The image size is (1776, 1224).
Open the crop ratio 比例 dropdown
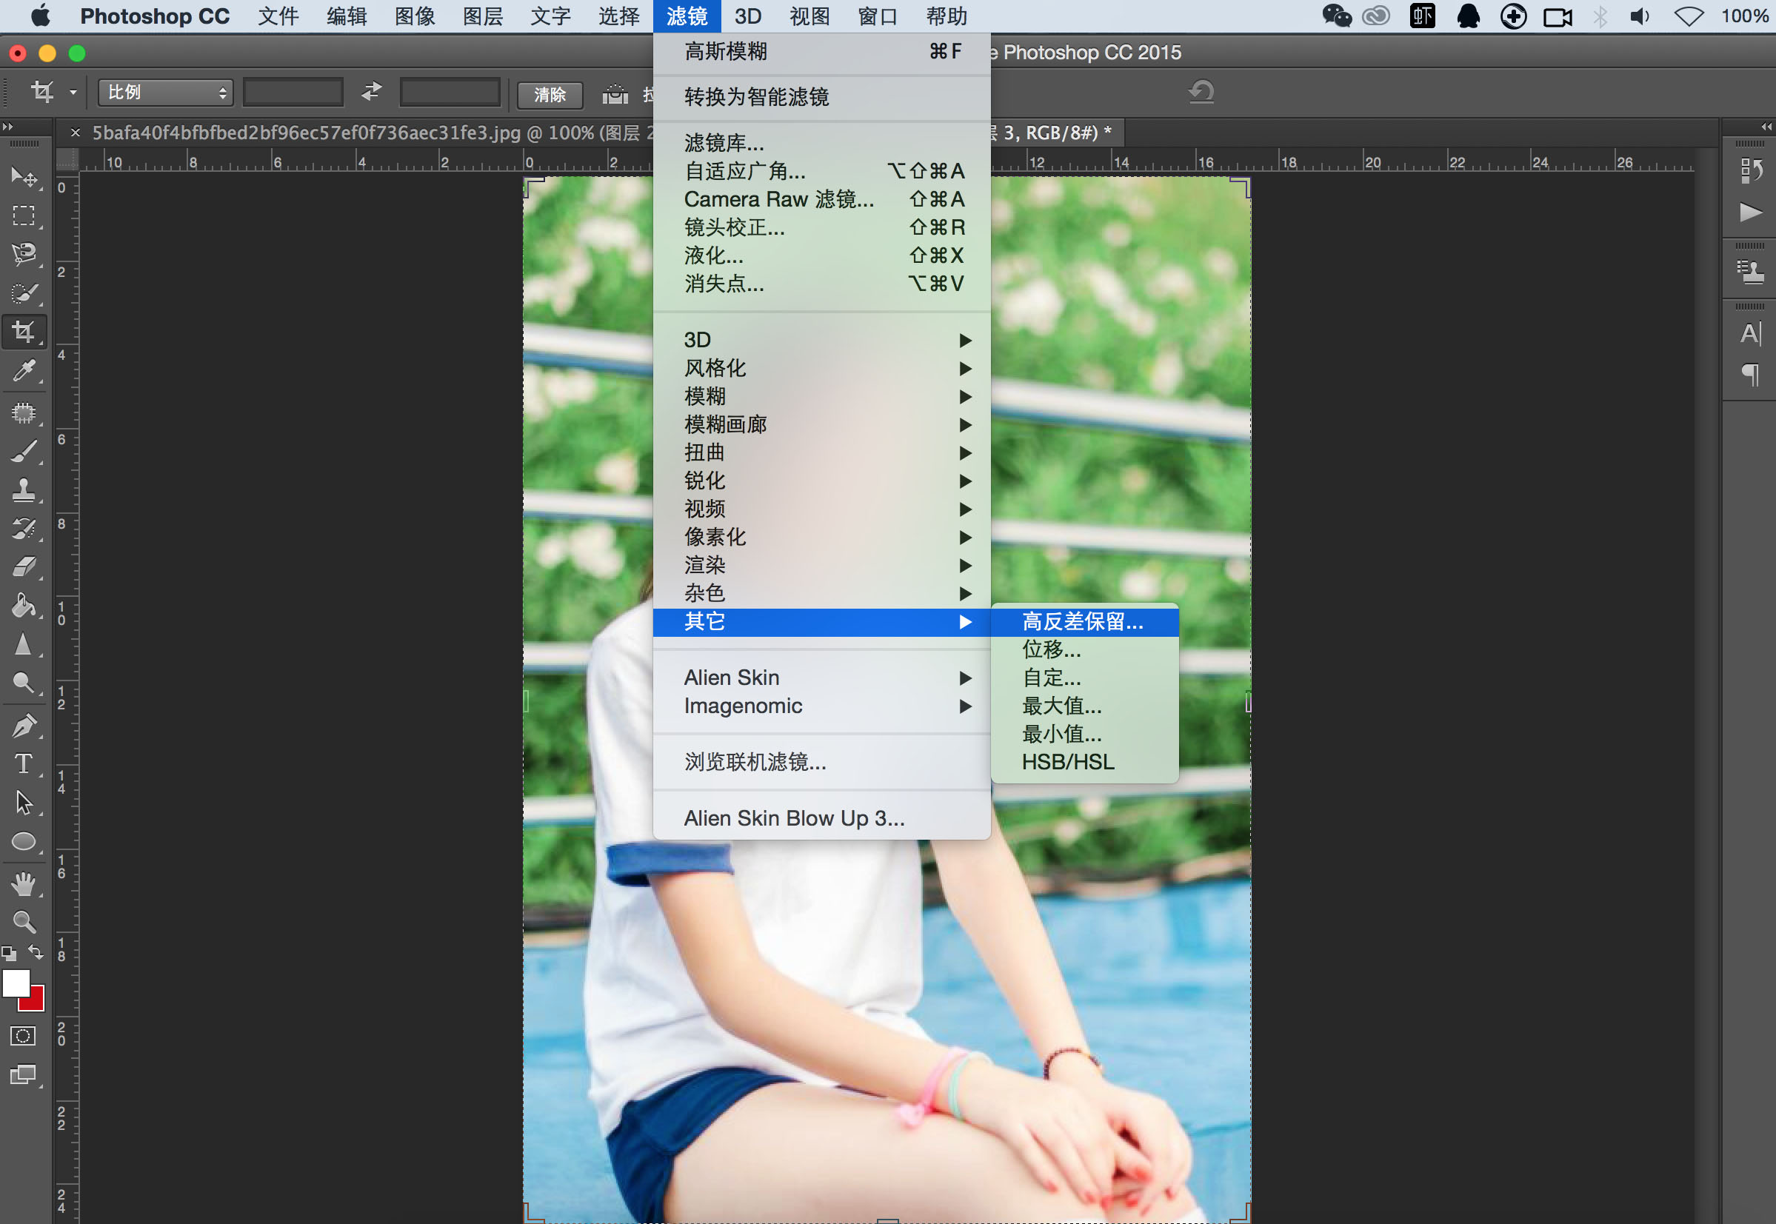(165, 93)
